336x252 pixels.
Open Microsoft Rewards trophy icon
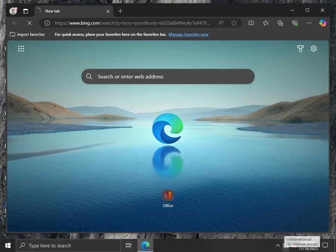click(301, 49)
